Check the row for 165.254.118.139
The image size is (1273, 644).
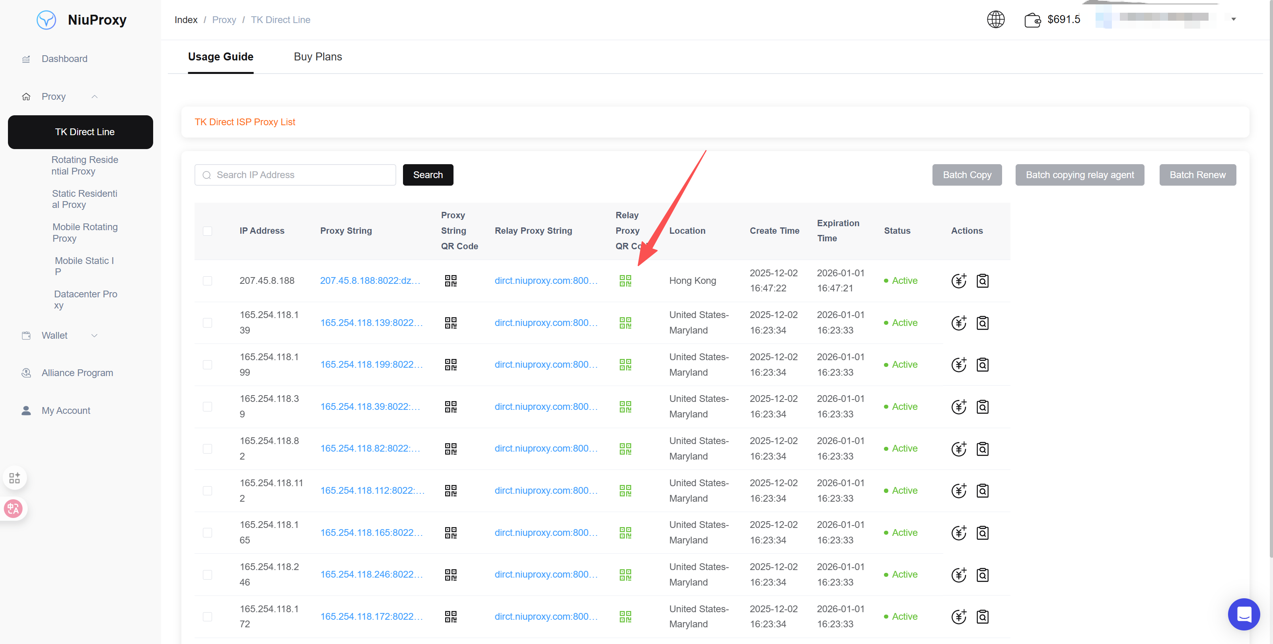[207, 322]
